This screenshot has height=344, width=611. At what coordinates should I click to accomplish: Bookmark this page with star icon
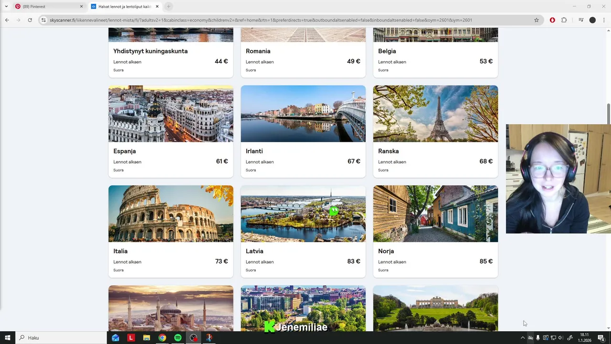tap(537, 20)
